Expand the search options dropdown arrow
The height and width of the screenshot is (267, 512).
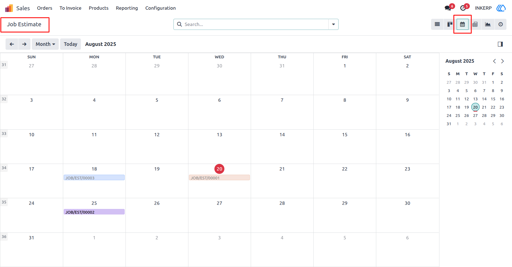(x=333, y=24)
